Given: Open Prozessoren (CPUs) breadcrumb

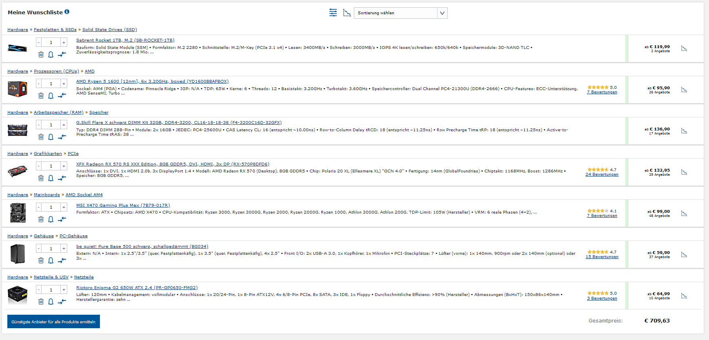Looking at the screenshot, I should click(56, 71).
